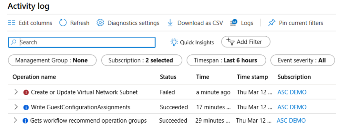The image size is (342, 129).
Task: Click the Add Filter button
Action: (245, 42)
